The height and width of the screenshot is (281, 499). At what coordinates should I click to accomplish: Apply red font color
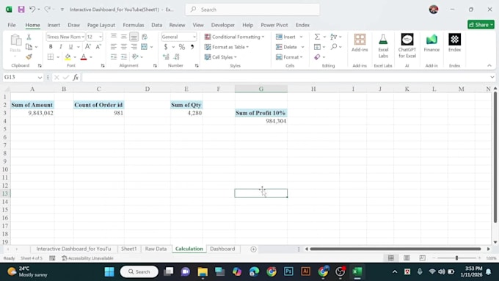tap(84, 57)
